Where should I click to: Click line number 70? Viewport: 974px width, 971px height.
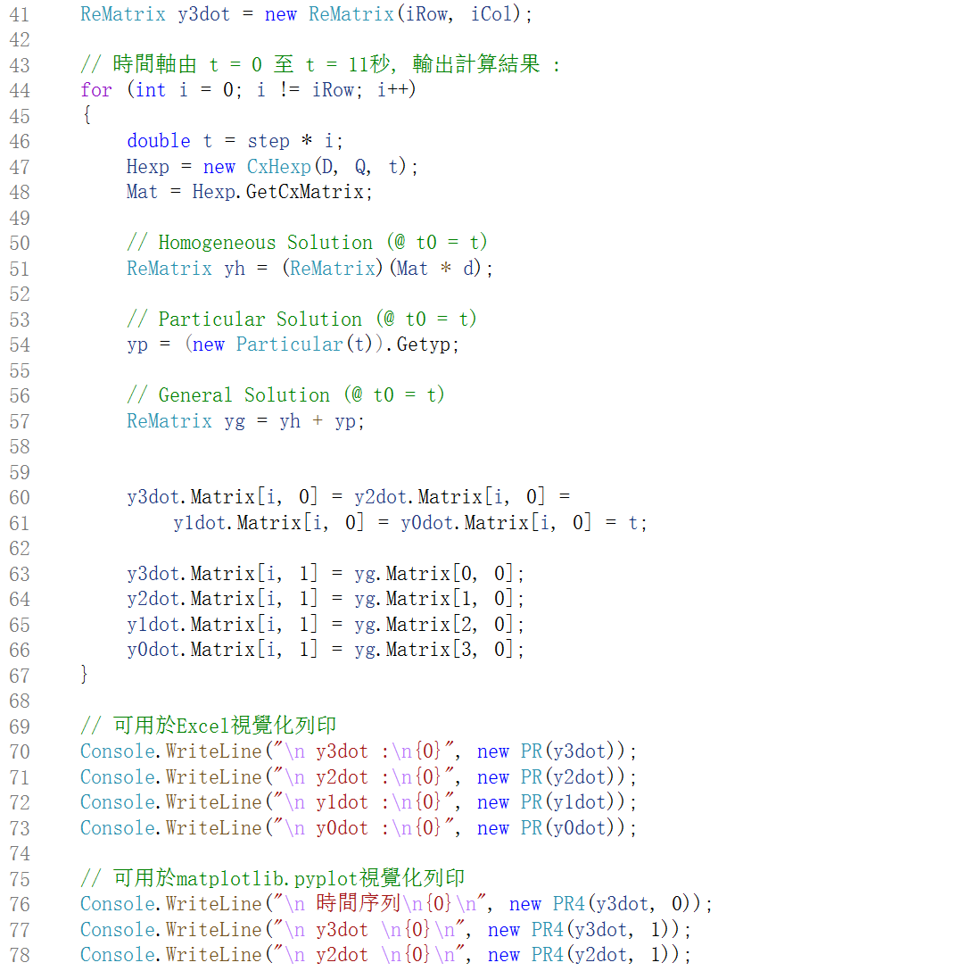(x=20, y=751)
